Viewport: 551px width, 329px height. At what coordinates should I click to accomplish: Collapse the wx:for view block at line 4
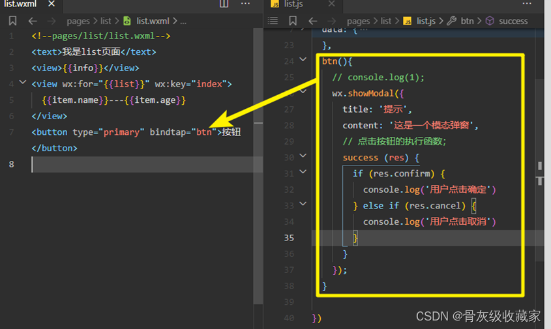point(23,82)
